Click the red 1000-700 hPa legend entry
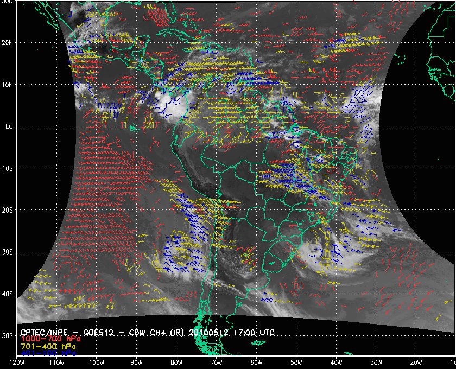Screen dimensions: 456x369 click(50, 339)
